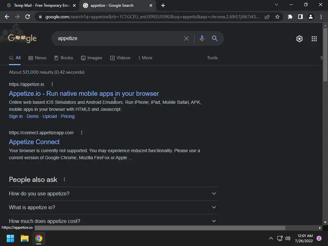Open Google quick settings gear
Viewport: 328px width, 246px height.
299,39
